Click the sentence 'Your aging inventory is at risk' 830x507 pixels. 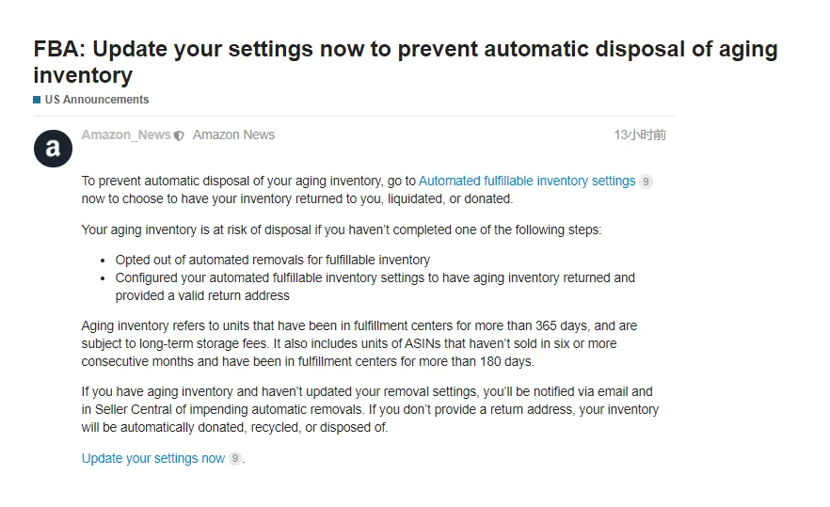[x=342, y=230]
